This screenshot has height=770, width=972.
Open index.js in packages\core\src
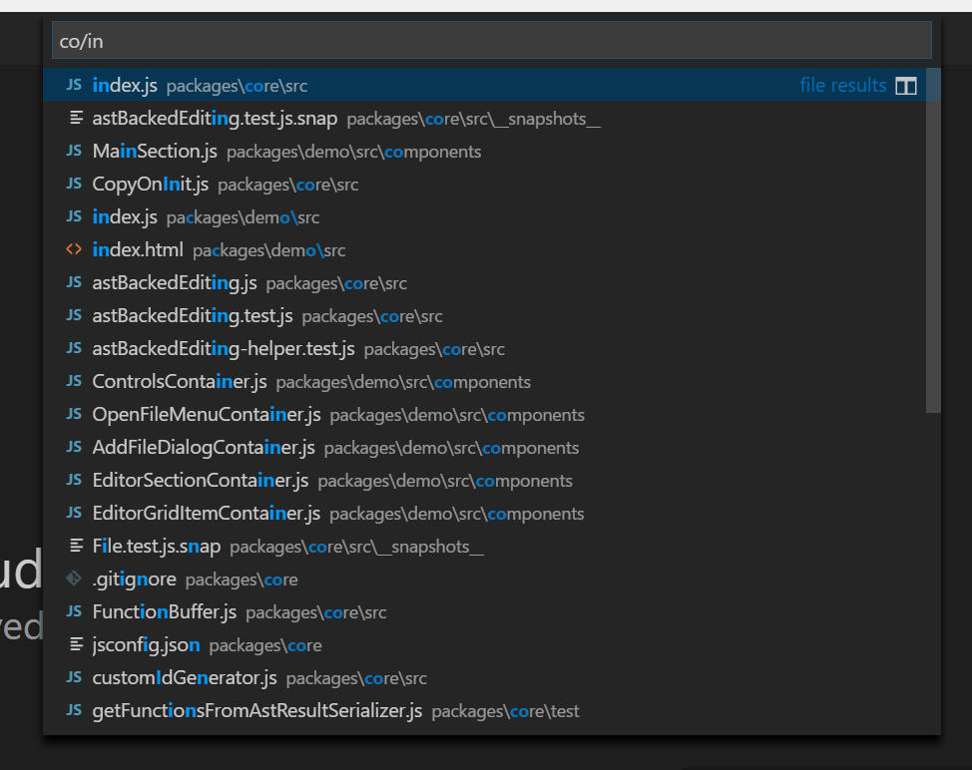(484, 85)
